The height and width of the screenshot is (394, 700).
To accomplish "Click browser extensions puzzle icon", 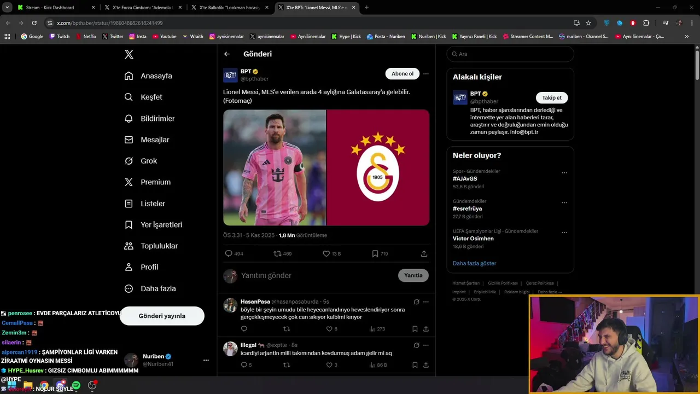I will (x=646, y=23).
